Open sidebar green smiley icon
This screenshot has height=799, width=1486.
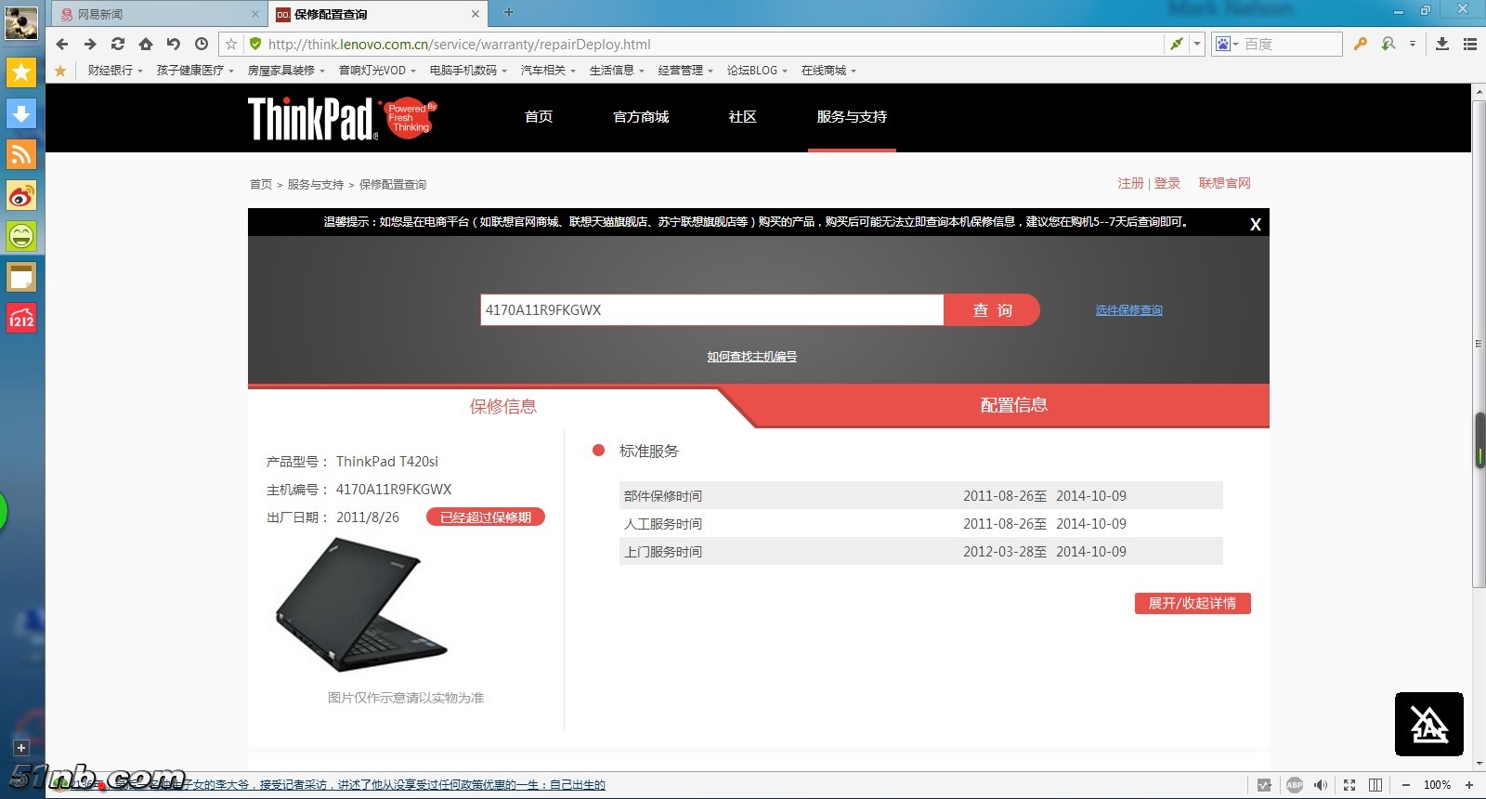coord(21,236)
